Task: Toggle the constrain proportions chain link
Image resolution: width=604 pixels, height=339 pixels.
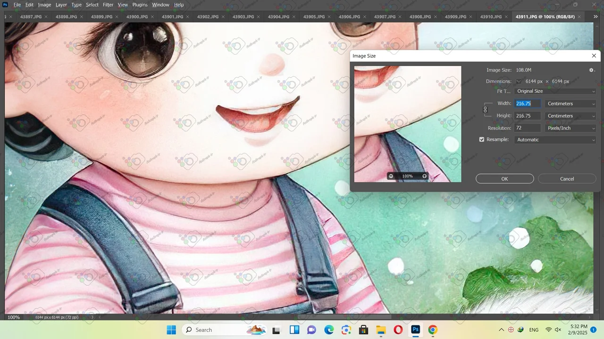Action: click(485, 110)
